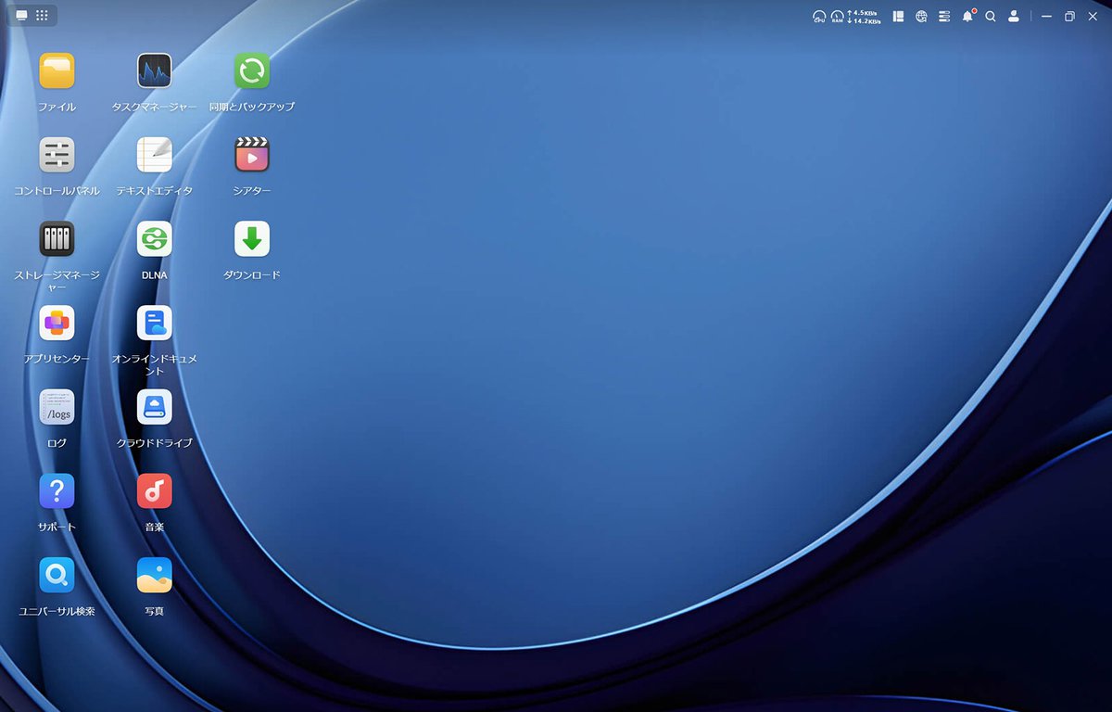Open アプリセンター icon
1112x712 pixels.
click(x=57, y=323)
